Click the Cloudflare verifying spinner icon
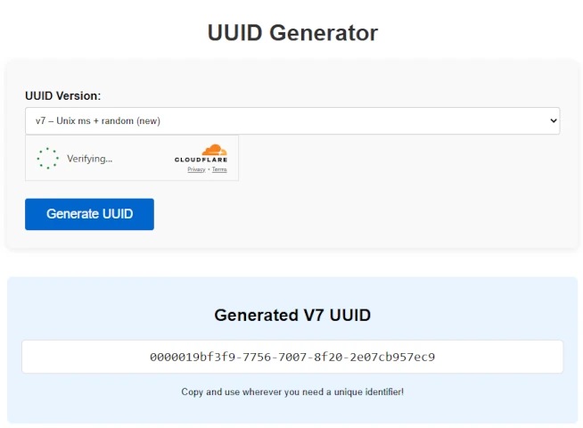Viewport: 583px width, 428px height. (x=46, y=159)
